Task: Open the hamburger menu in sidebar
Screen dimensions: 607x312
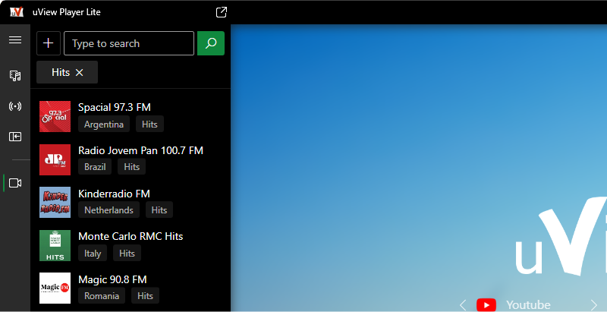Action: [15, 40]
